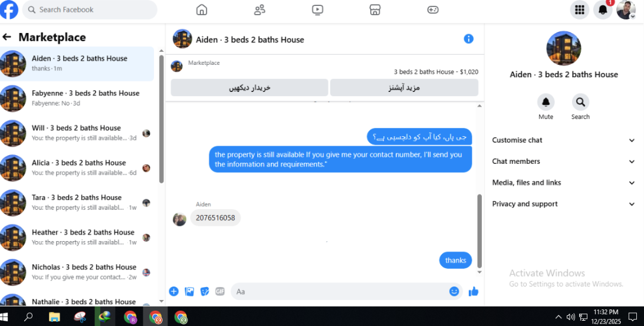
Task: Open the emoji picker in message box
Action: [x=454, y=291]
